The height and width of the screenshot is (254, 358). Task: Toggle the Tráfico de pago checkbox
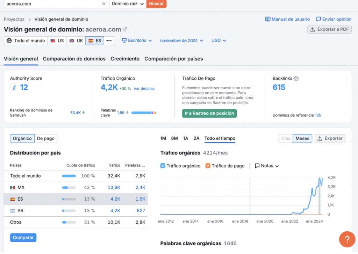(x=208, y=166)
